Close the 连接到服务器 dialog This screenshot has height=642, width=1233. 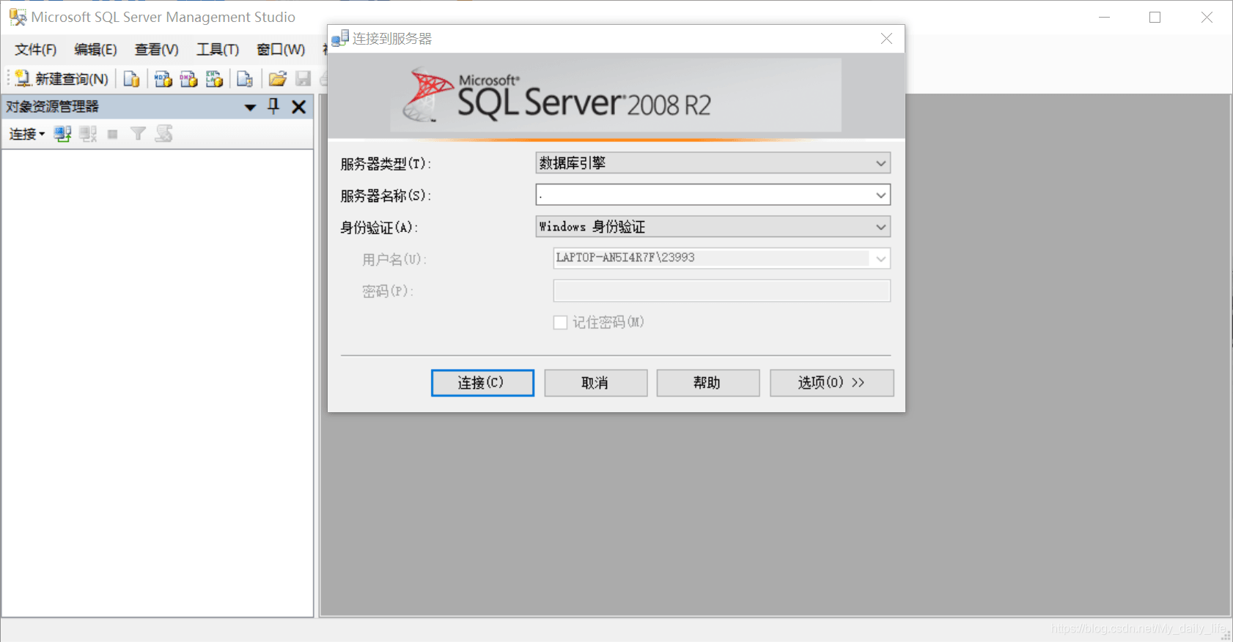tap(886, 39)
